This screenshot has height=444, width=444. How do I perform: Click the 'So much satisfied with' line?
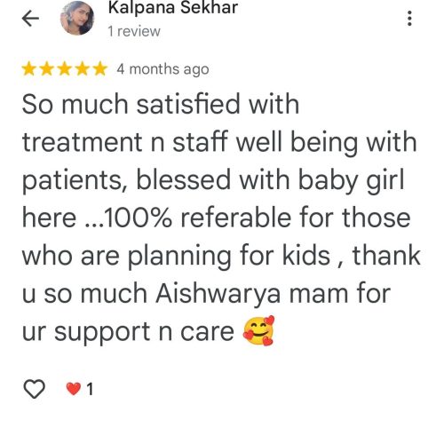click(161, 104)
